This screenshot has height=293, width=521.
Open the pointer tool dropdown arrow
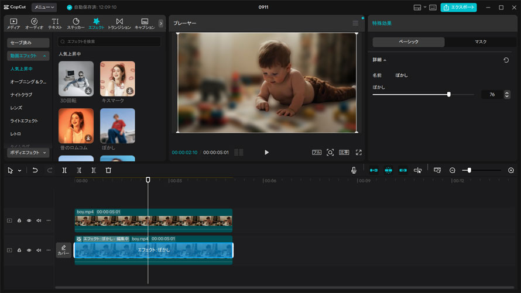pos(19,171)
